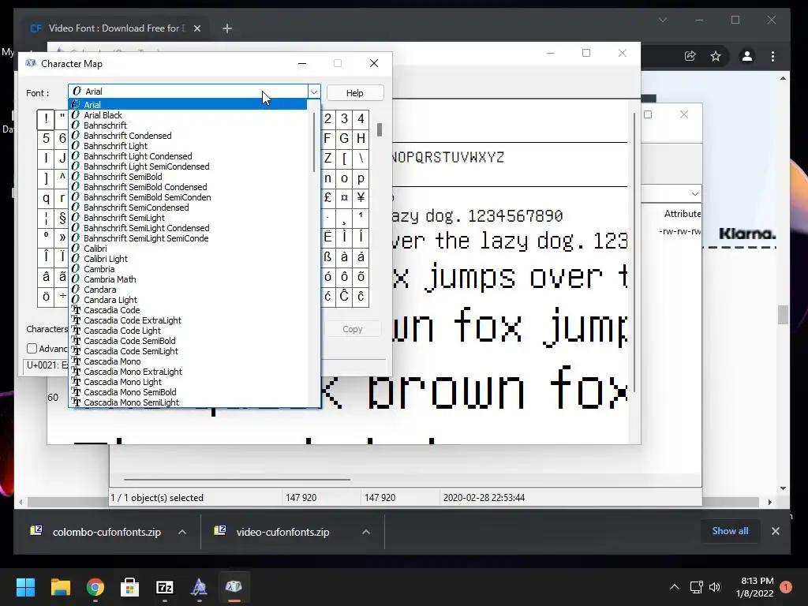Open Microsoft Store taskbar icon

point(130,587)
